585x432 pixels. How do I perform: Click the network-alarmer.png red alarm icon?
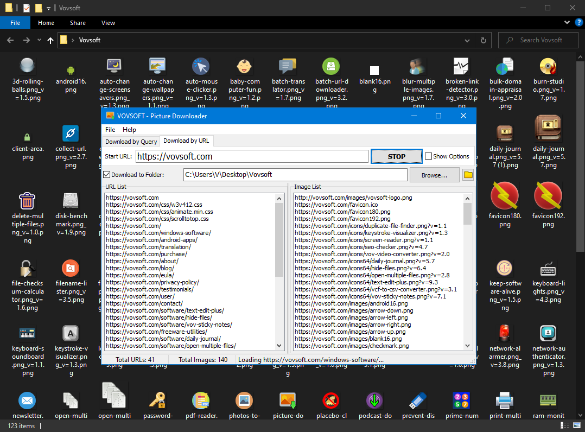click(505, 333)
